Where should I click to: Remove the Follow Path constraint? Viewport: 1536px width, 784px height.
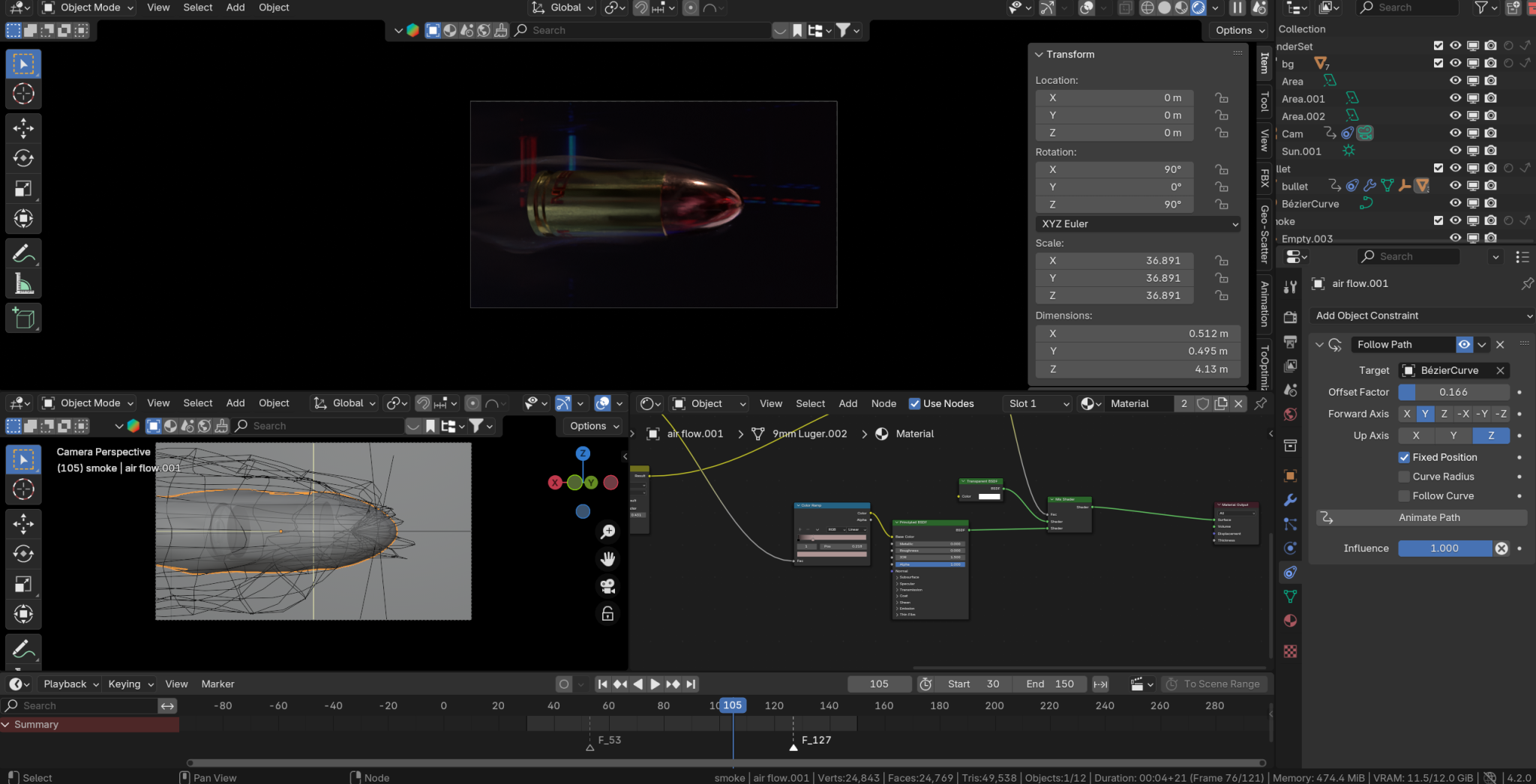[x=1500, y=345]
